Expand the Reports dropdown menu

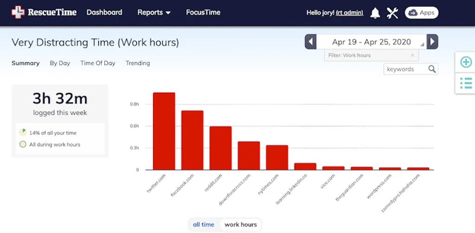click(x=154, y=13)
